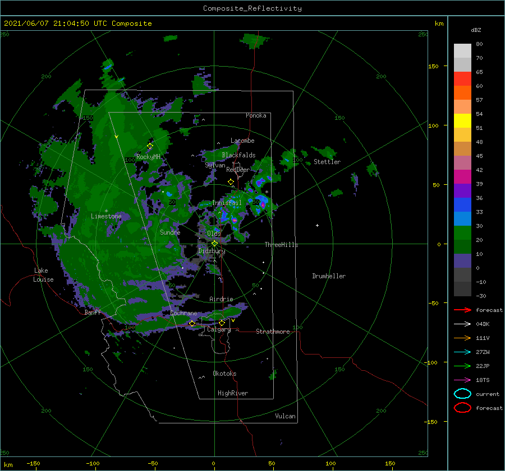Click the white 04DK arrow icon

(462, 324)
